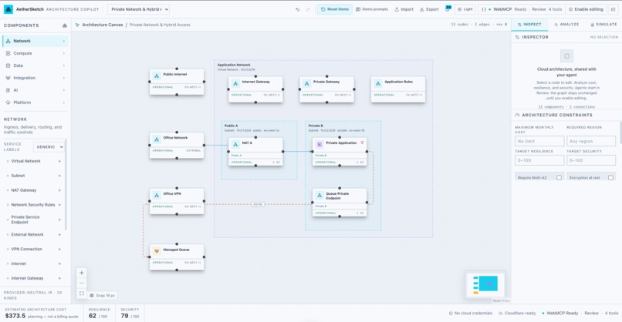
Task: Click the ASYNC edge label
Action: (258, 204)
